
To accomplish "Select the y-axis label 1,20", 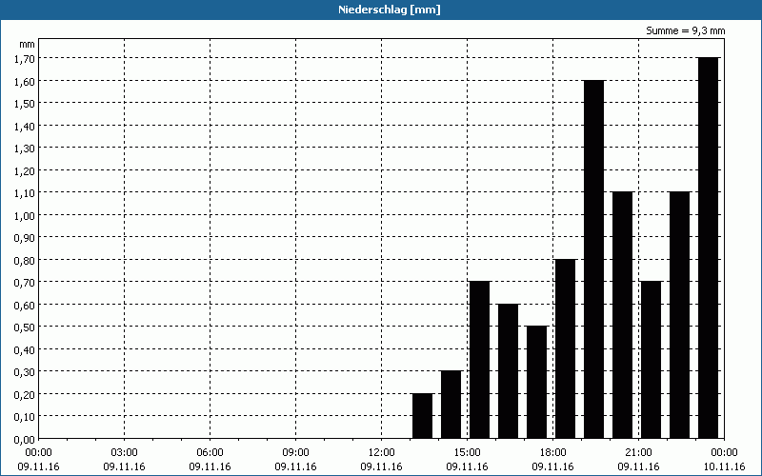I will point(25,171).
